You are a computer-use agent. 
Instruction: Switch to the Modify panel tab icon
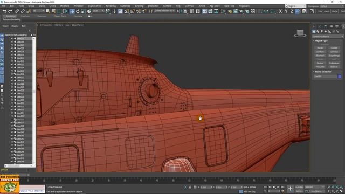click(320, 26)
